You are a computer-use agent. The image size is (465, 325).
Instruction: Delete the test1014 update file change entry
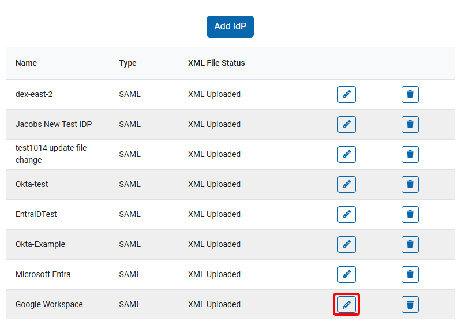click(x=410, y=154)
